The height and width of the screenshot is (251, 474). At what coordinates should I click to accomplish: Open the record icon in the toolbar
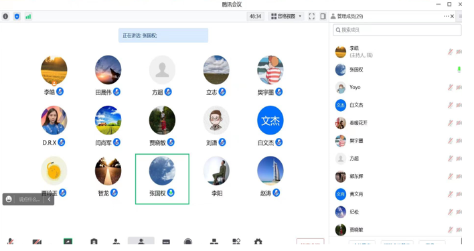coord(188,242)
